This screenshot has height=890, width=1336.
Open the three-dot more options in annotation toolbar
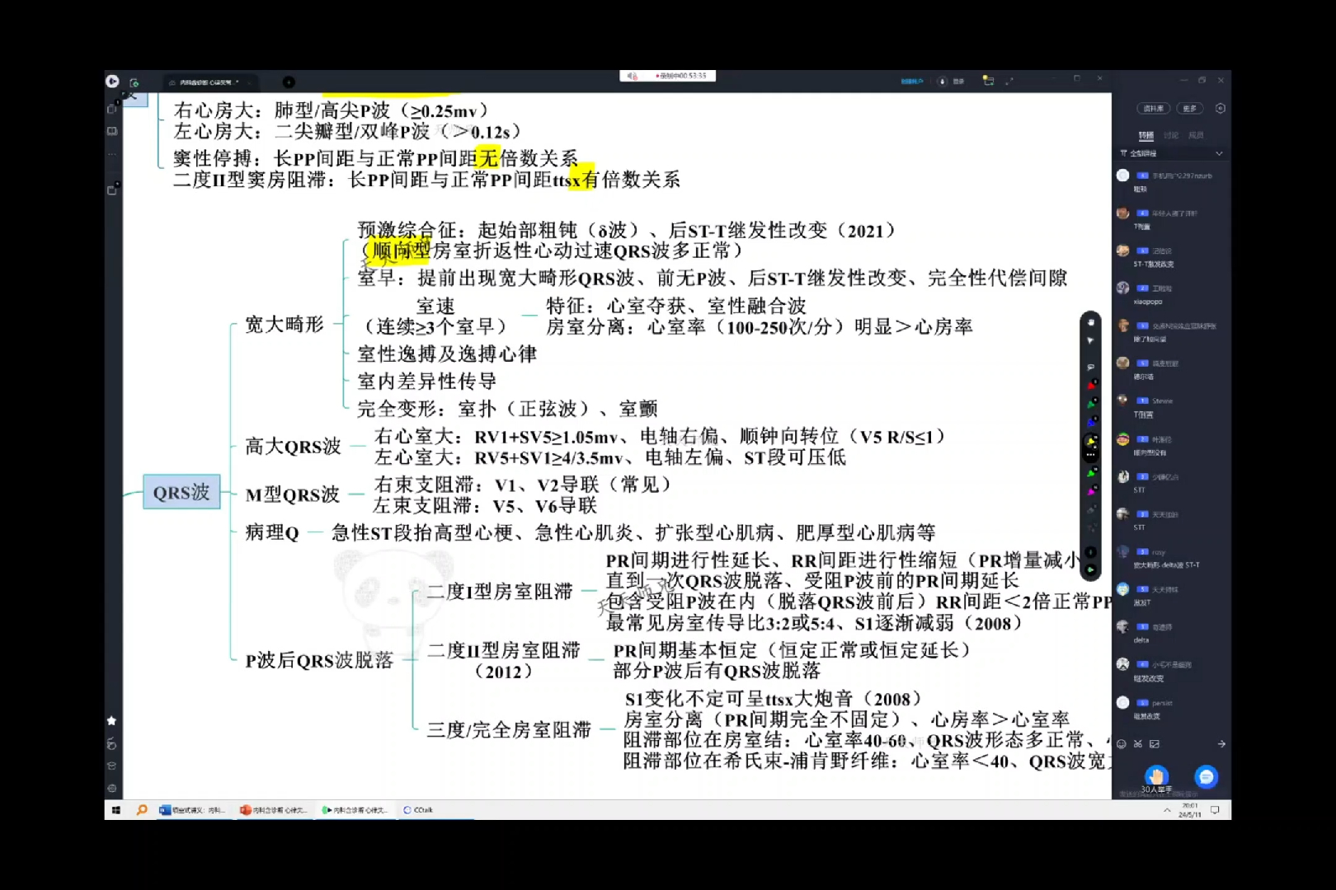1090,454
